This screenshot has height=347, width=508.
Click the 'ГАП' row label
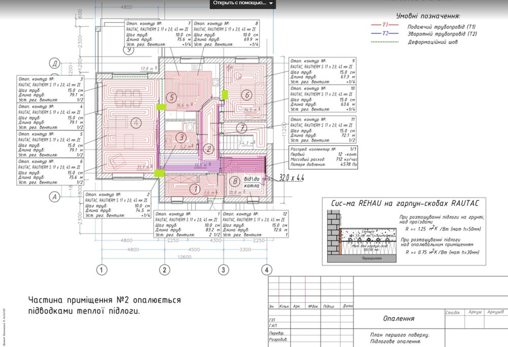273,326
